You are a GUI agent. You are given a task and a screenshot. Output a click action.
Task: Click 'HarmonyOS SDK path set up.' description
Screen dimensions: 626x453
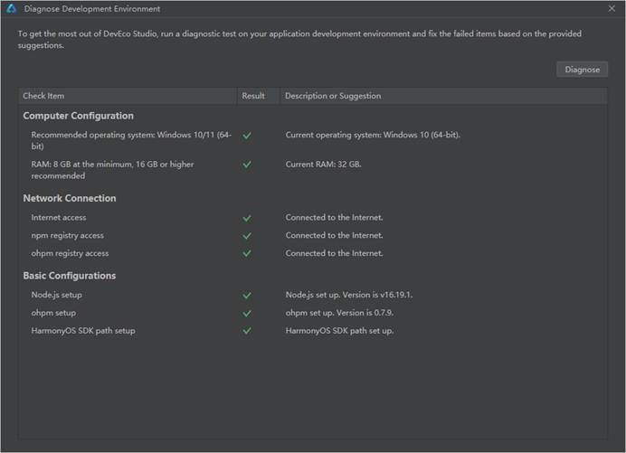click(x=339, y=331)
